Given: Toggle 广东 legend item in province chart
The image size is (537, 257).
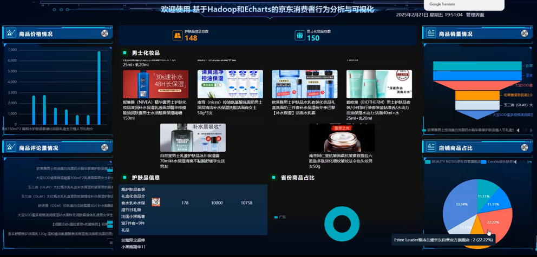Looking at the screenshot, I should click(280, 217).
